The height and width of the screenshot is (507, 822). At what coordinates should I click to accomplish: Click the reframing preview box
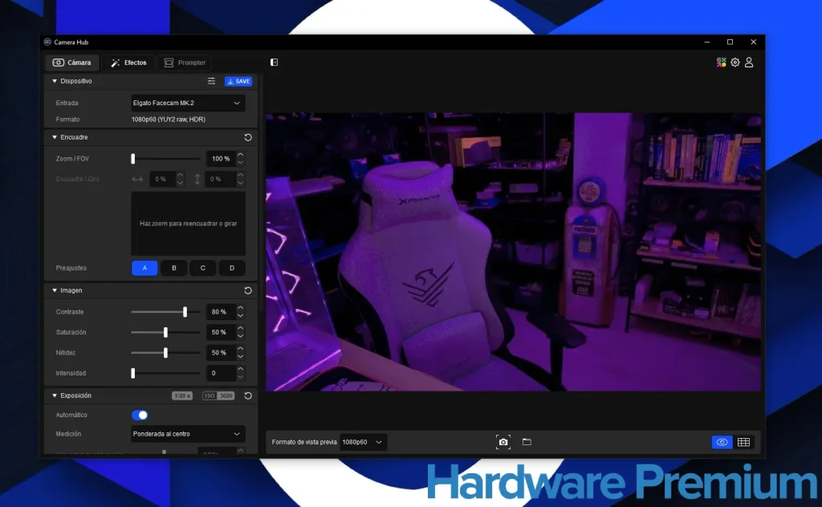pyautogui.click(x=188, y=224)
